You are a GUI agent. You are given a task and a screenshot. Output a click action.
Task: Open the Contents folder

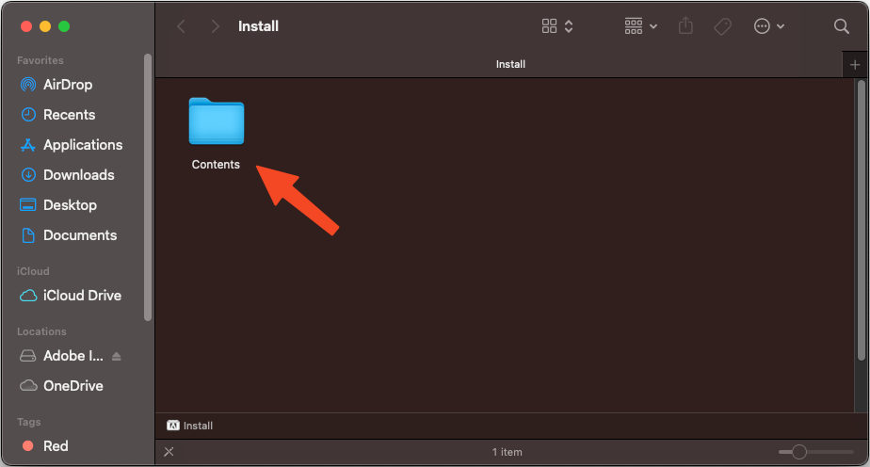216,122
